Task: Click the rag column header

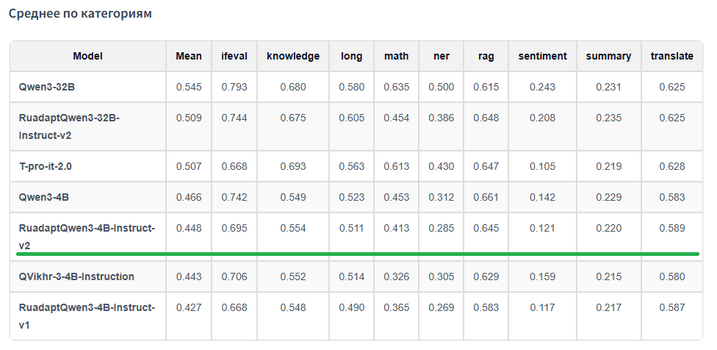Action: tap(486, 56)
